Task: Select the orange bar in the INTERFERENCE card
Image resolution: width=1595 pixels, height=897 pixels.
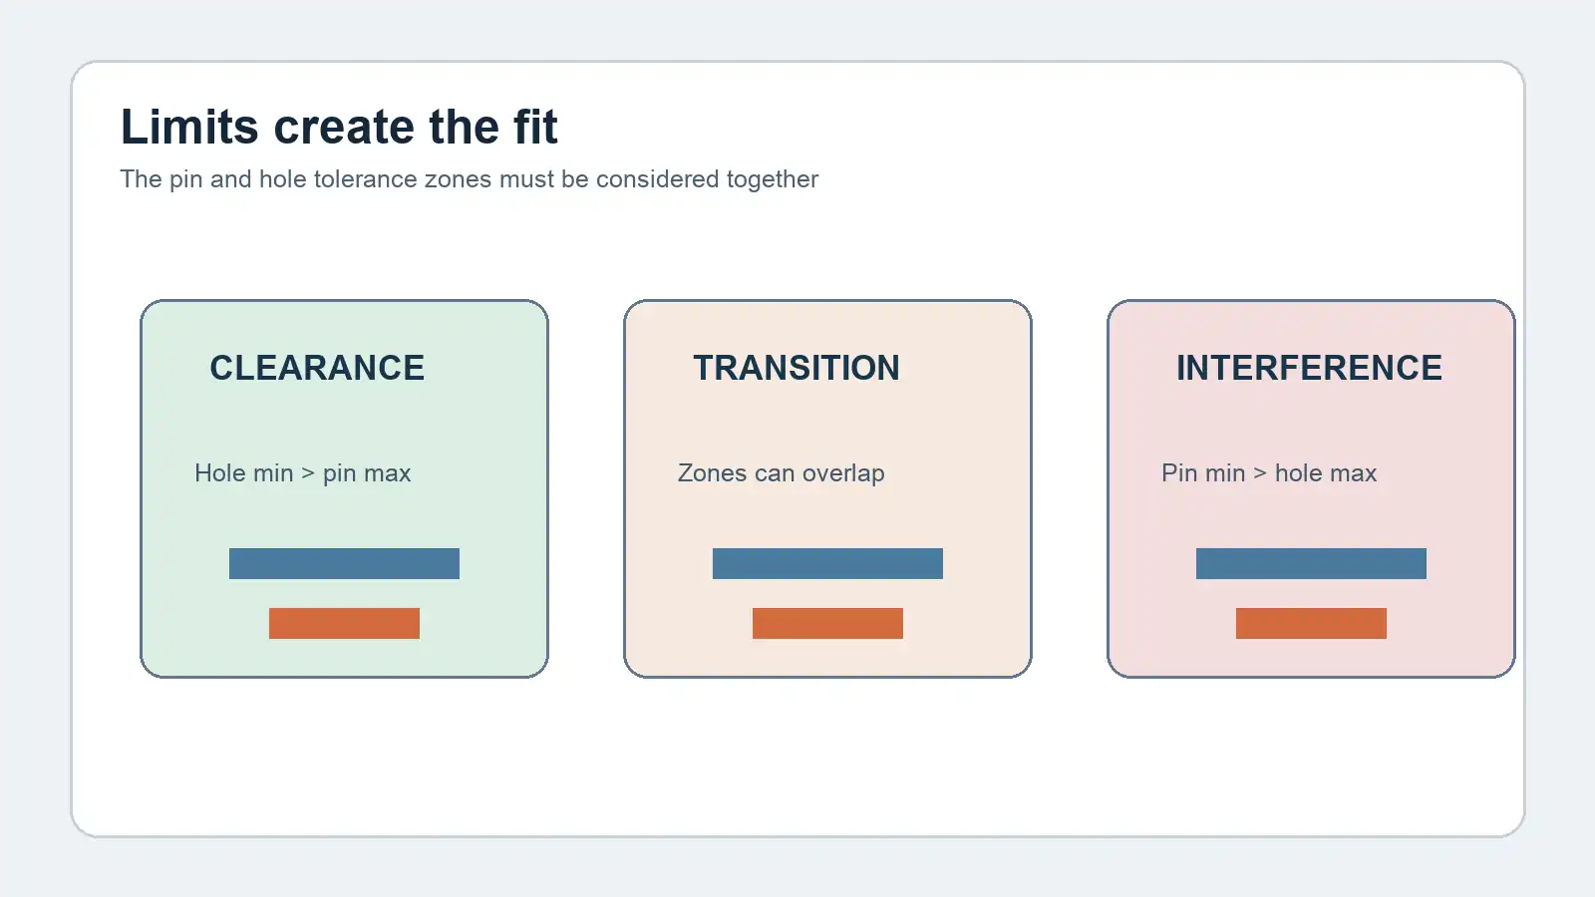Action: (1311, 623)
